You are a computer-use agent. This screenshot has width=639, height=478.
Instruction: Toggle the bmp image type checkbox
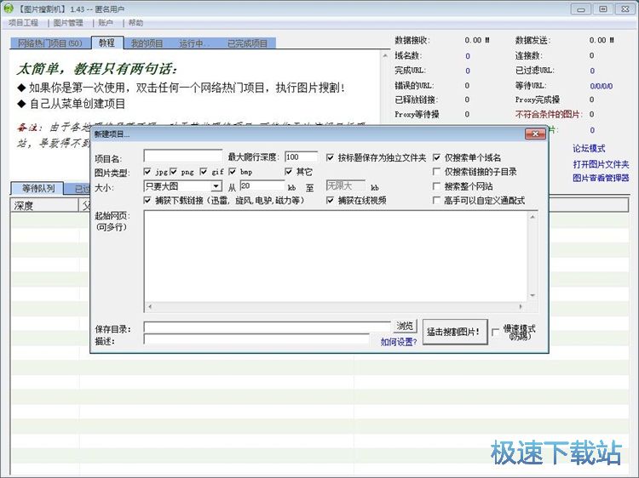point(233,172)
